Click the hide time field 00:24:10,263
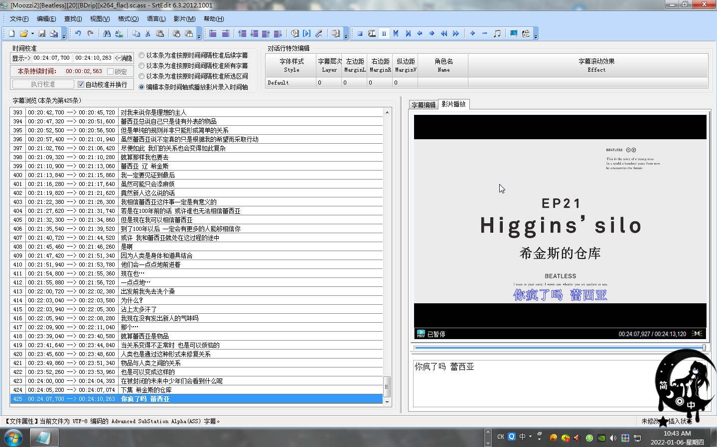 click(x=93, y=58)
